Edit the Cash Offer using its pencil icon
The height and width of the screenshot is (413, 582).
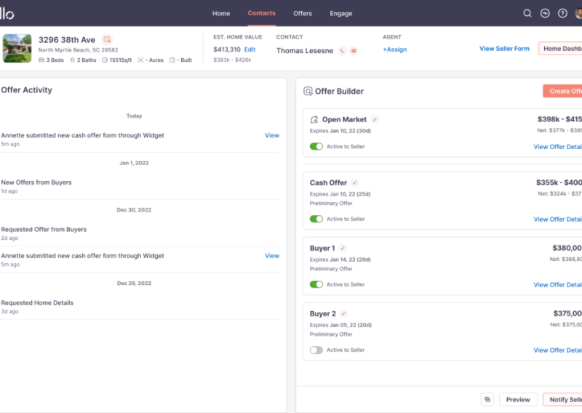354,183
